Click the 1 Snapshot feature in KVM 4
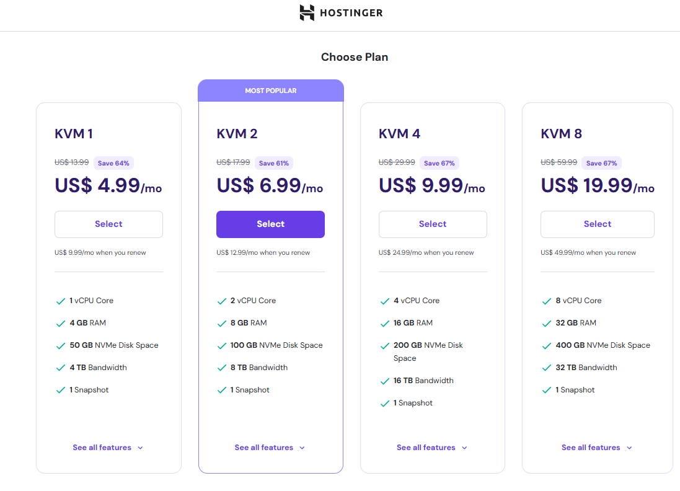 point(413,403)
